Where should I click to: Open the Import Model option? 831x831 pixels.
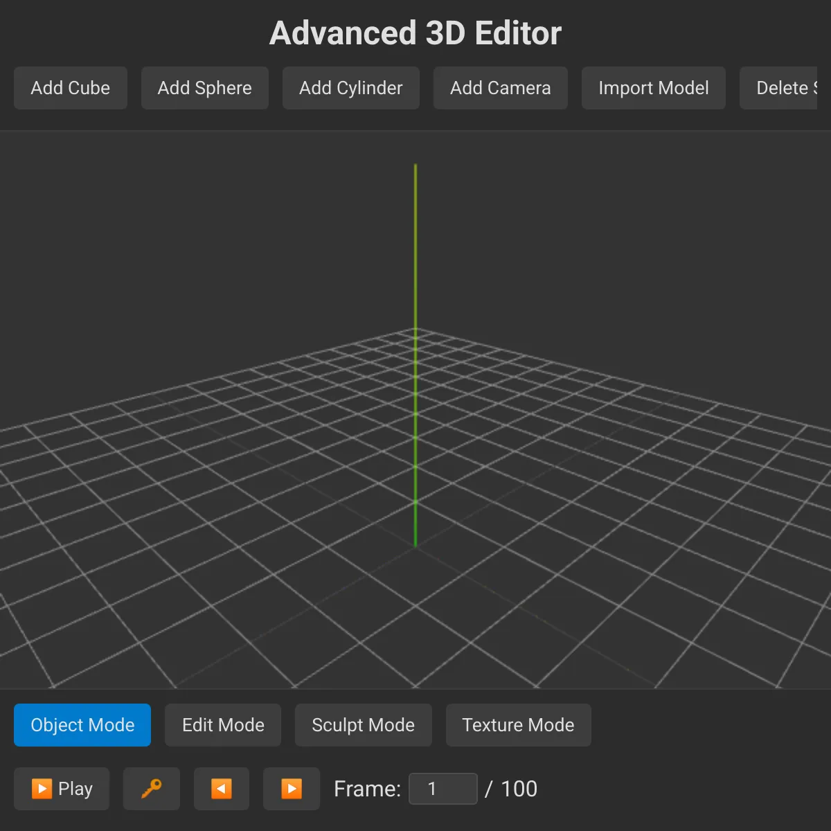tap(653, 88)
